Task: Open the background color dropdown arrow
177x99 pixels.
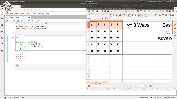Action: 126,15
